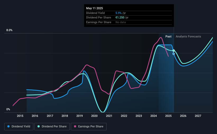
Task: Toggle the Earnings Per Share legend button
Action: 89,127
